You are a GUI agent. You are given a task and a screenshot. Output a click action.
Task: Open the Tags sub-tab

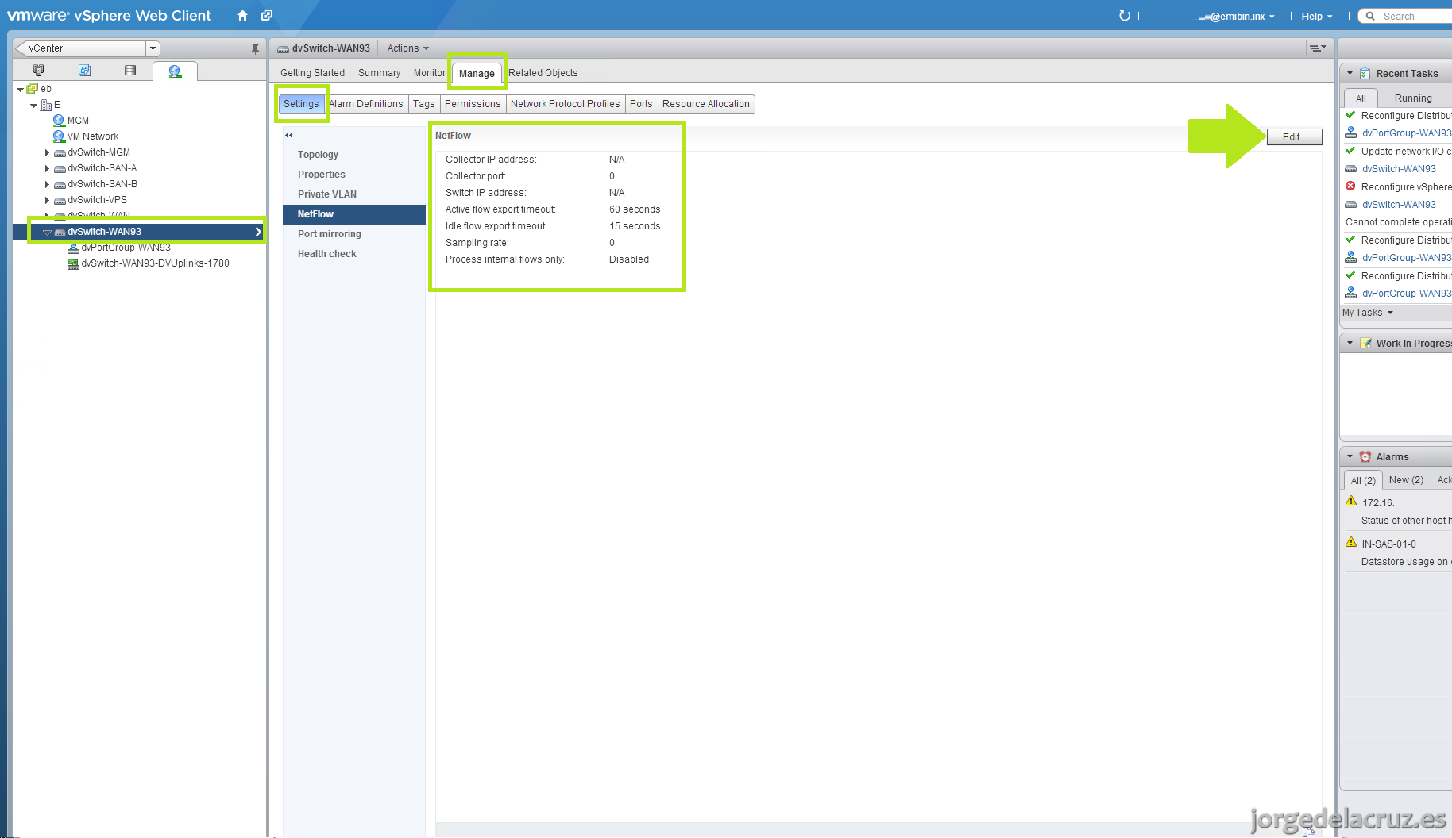(424, 104)
